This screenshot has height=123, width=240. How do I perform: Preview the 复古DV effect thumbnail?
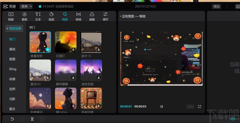(x=40, y=70)
